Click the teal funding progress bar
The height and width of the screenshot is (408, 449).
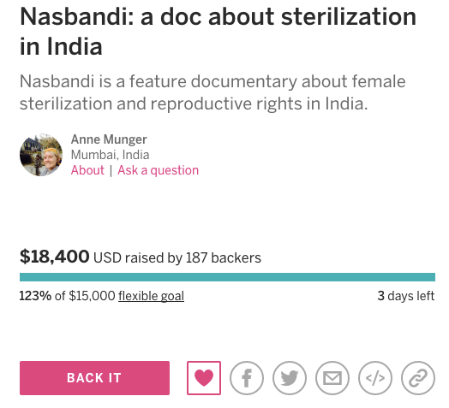227,277
